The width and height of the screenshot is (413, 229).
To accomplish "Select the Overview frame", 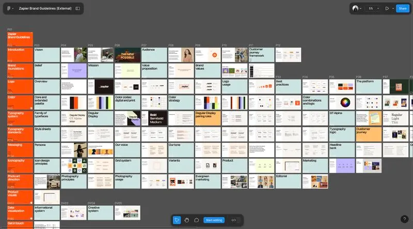I will tap(47, 86).
